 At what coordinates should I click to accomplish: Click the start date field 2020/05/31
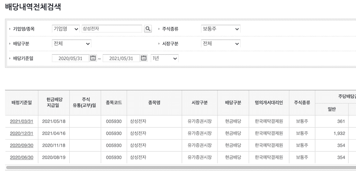70,58
